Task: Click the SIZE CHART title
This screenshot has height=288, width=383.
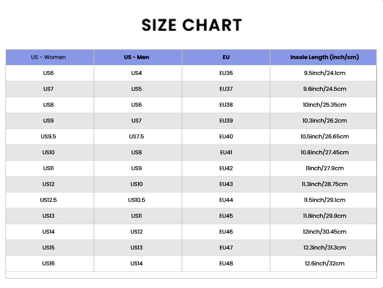Action: click(192, 25)
